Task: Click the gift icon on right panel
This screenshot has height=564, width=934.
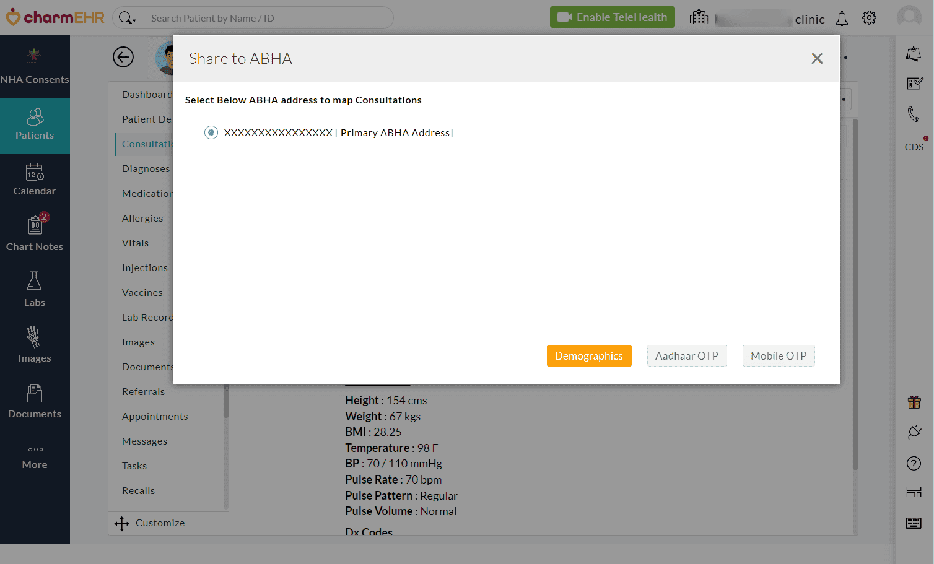Action: [914, 402]
